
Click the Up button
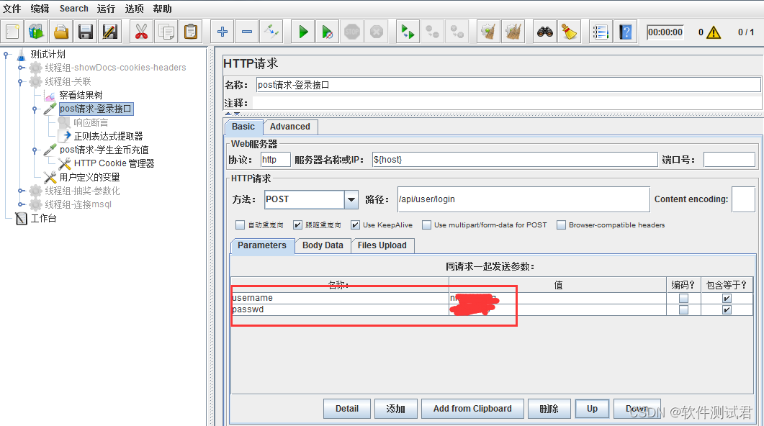[592, 409]
